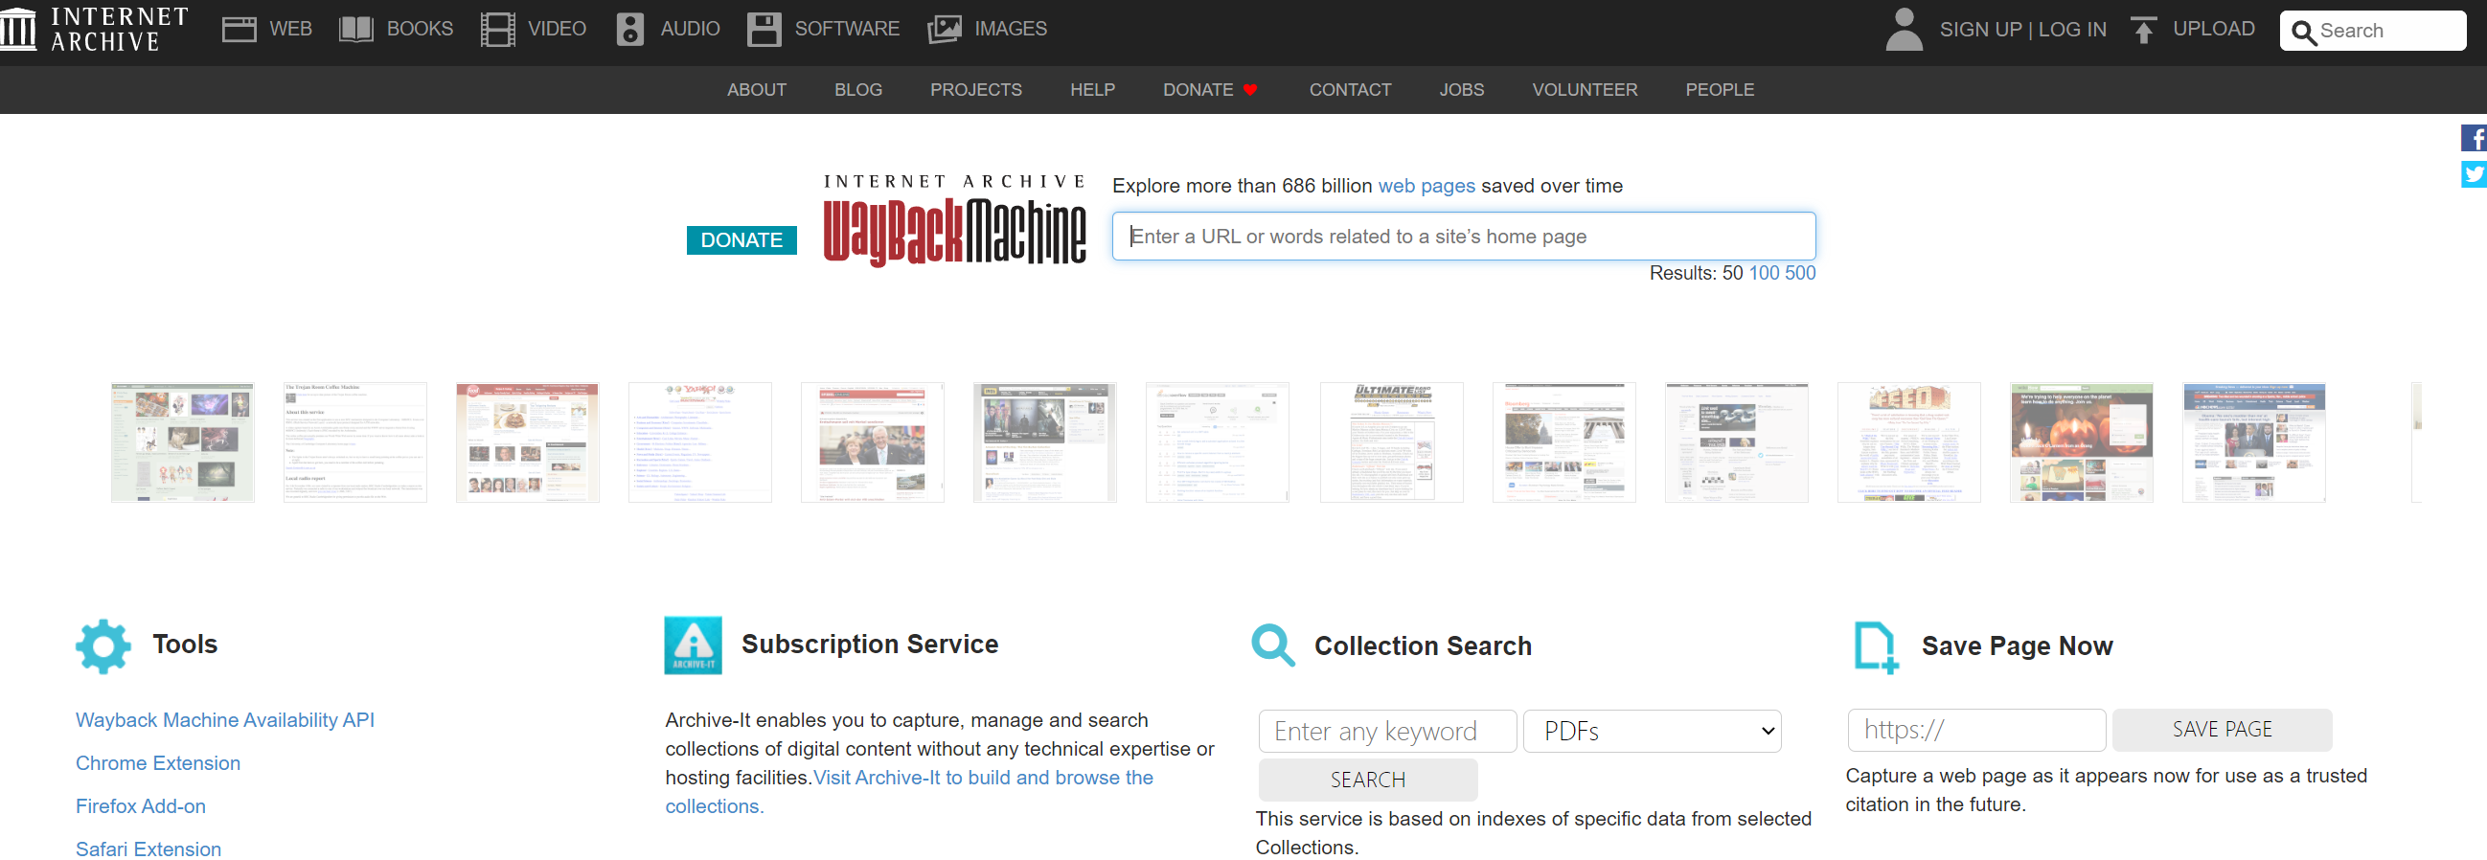The height and width of the screenshot is (860, 2487).
Task: Focus the https:// Save Page field
Action: point(1975,731)
